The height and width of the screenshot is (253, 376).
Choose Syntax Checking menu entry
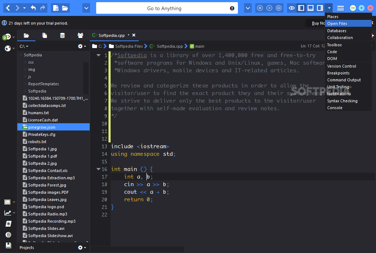(348, 101)
